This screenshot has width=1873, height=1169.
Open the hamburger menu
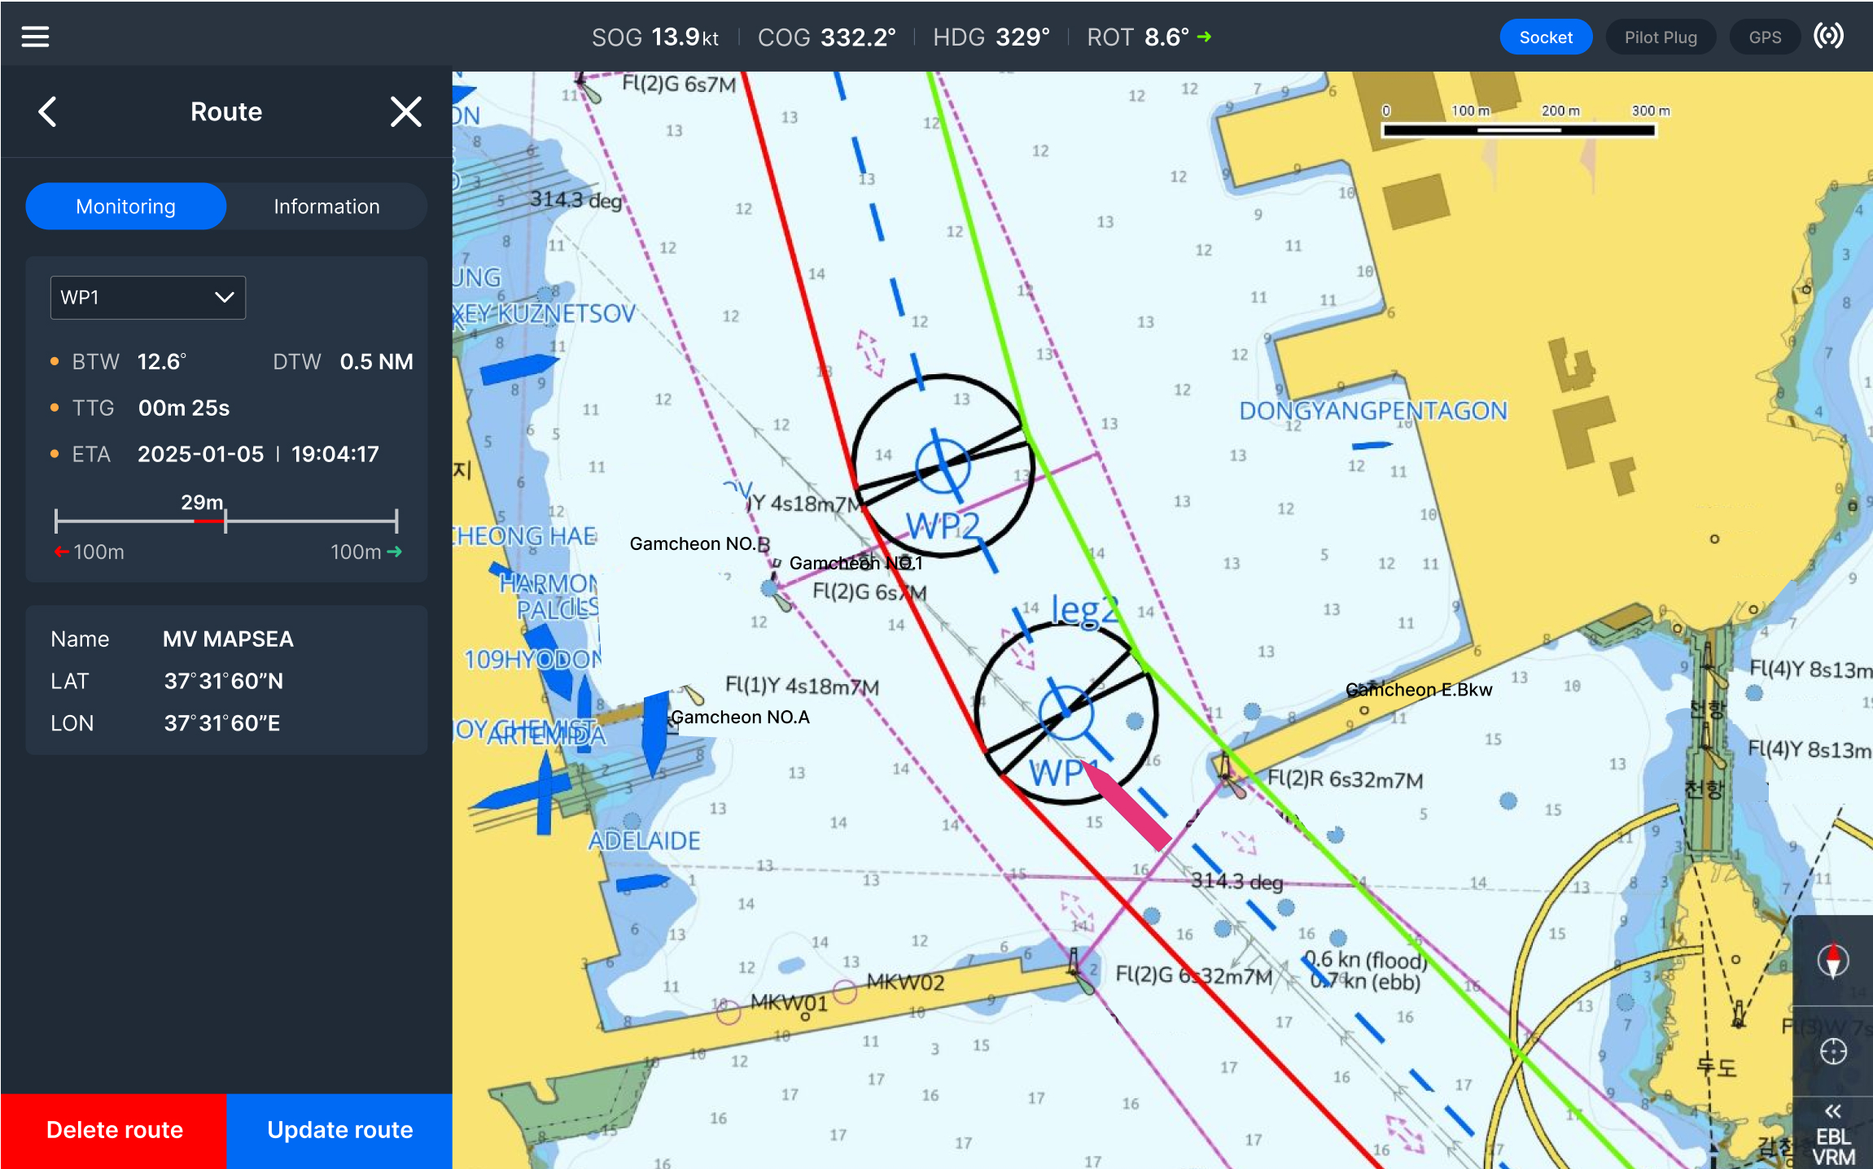point(35,37)
